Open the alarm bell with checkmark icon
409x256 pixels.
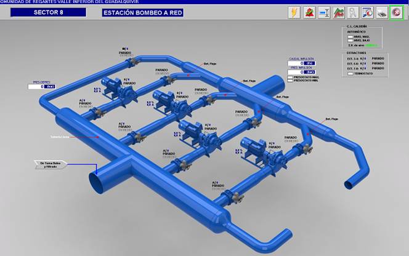point(309,12)
